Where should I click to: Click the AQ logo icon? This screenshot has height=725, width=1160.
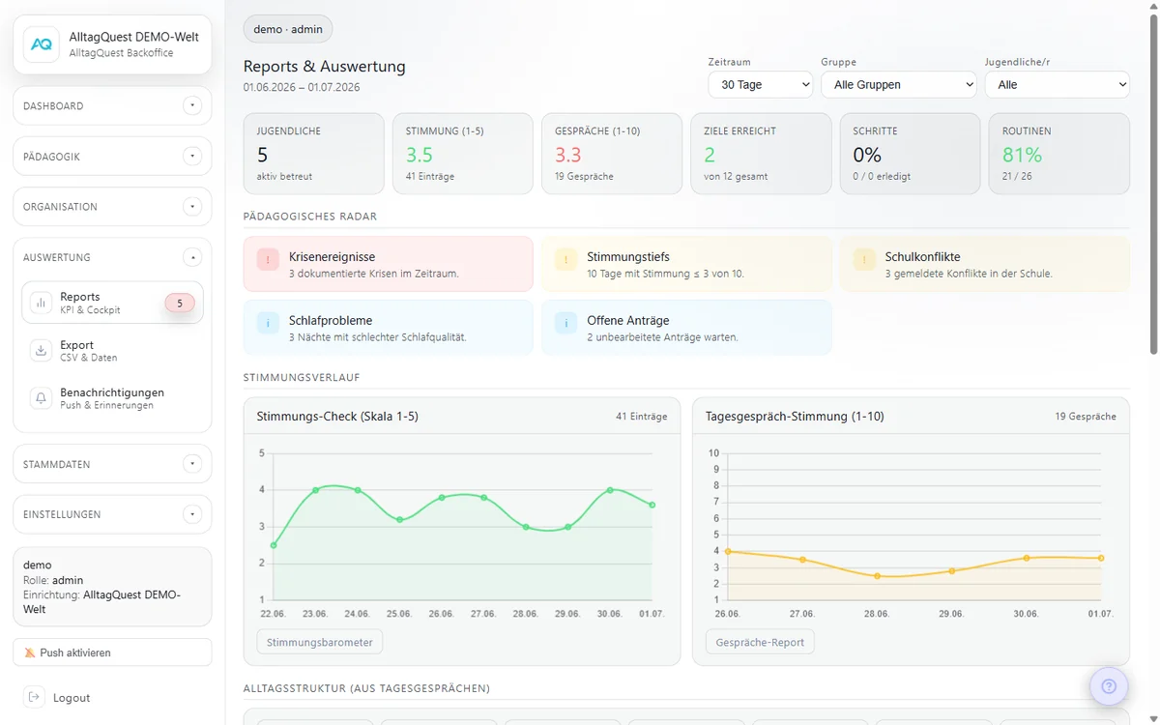click(x=42, y=43)
